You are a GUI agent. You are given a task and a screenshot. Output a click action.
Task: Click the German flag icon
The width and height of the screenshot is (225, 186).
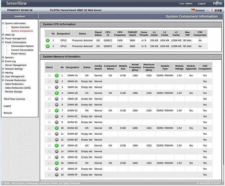tap(193, 10)
